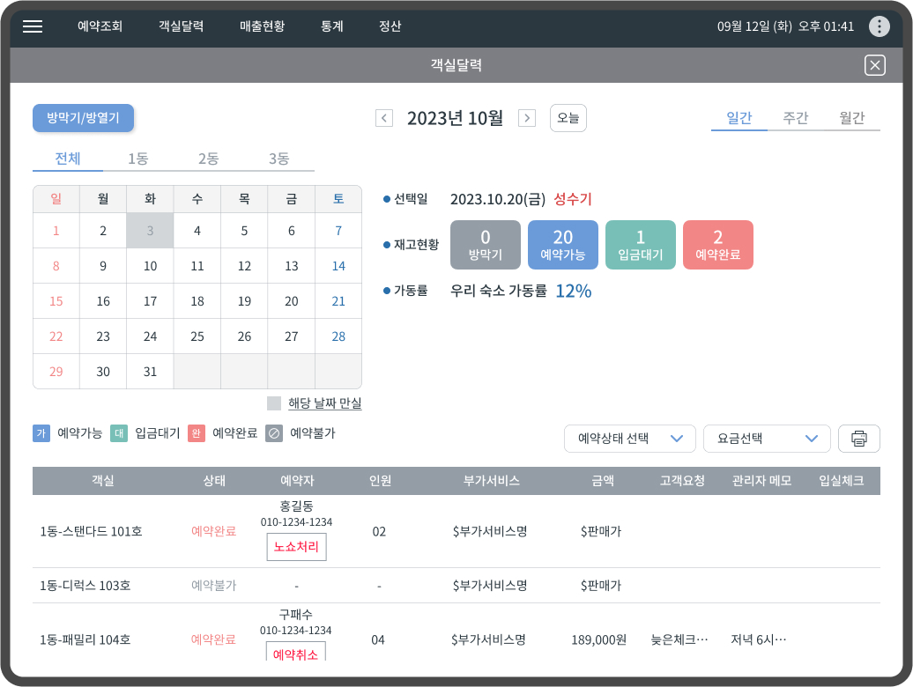Click room '1동-디럭스 103호'
Viewport: 913px width, 687px height.
[x=85, y=586]
